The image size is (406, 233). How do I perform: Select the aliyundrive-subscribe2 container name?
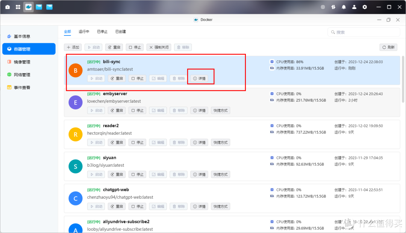click(x=126, y=222)
